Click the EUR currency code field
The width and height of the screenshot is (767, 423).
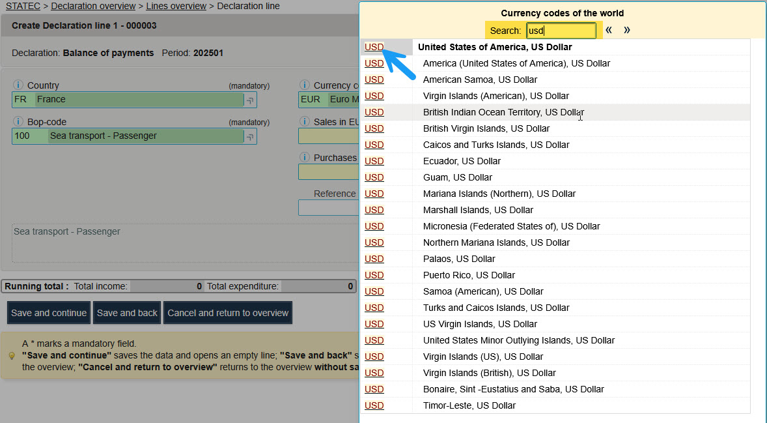tap(311, 100)
